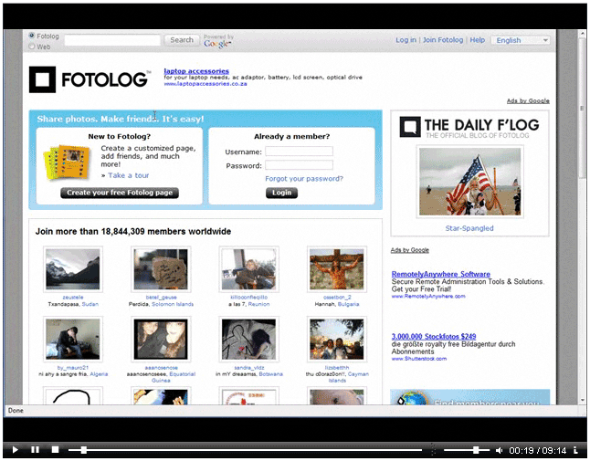This screenshot has height=461, width=590.
Task: Mute the video speaker icon
Action: 499,450
